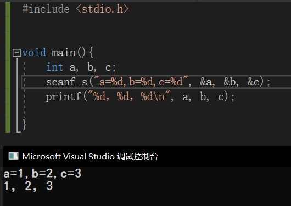Click the scanf_s format string "a=%d,b=%d,c=%d"
The height and width of the screenshot is (206, 291).
pyautogui.click(x=142, y=82)
